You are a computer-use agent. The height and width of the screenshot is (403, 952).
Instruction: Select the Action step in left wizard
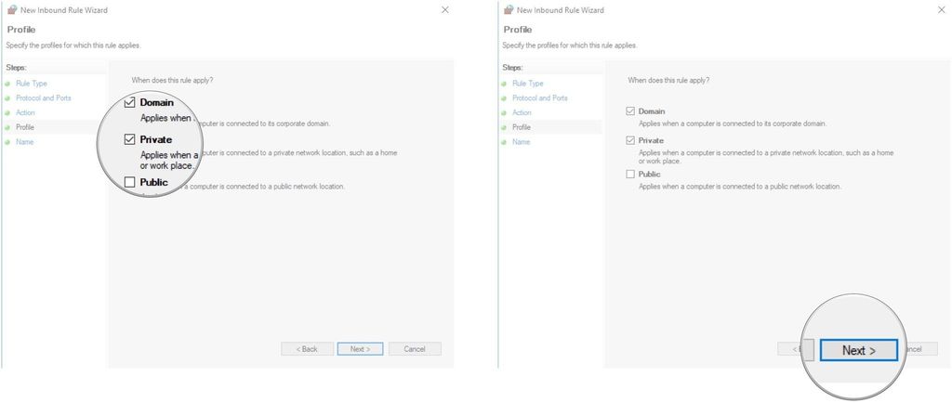[25, 112]
